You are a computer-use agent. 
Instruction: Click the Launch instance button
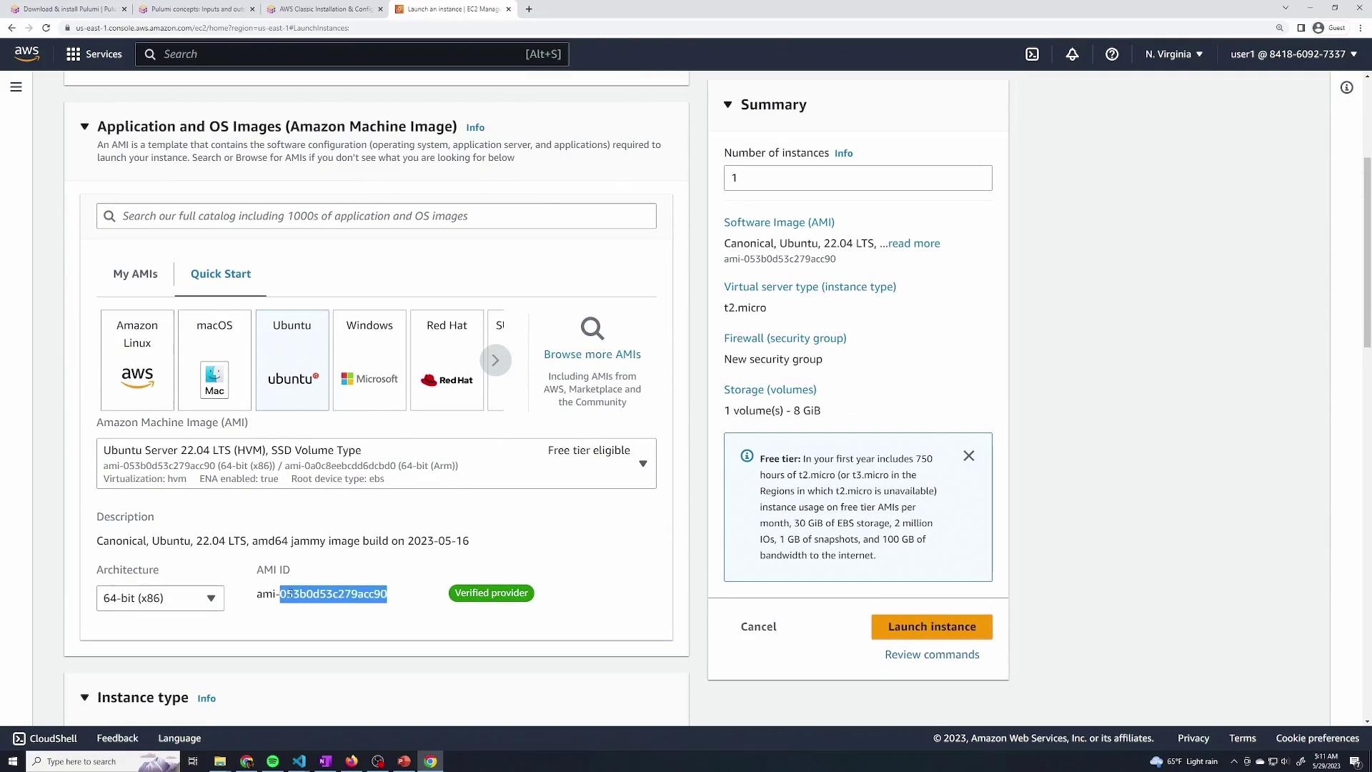(931, 627)
